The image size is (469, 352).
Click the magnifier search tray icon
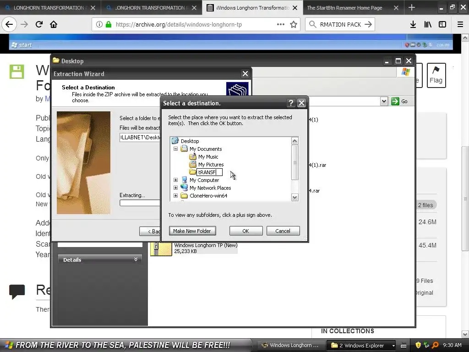[x=436, y=345]
